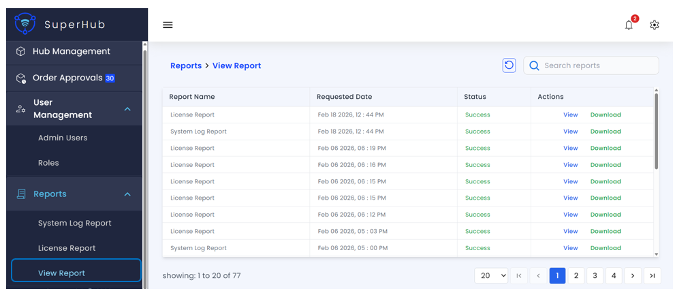This screenshot has width=675, height=291.
Task: Collapse the Reports sidebar section
Action: pos(127,194)
